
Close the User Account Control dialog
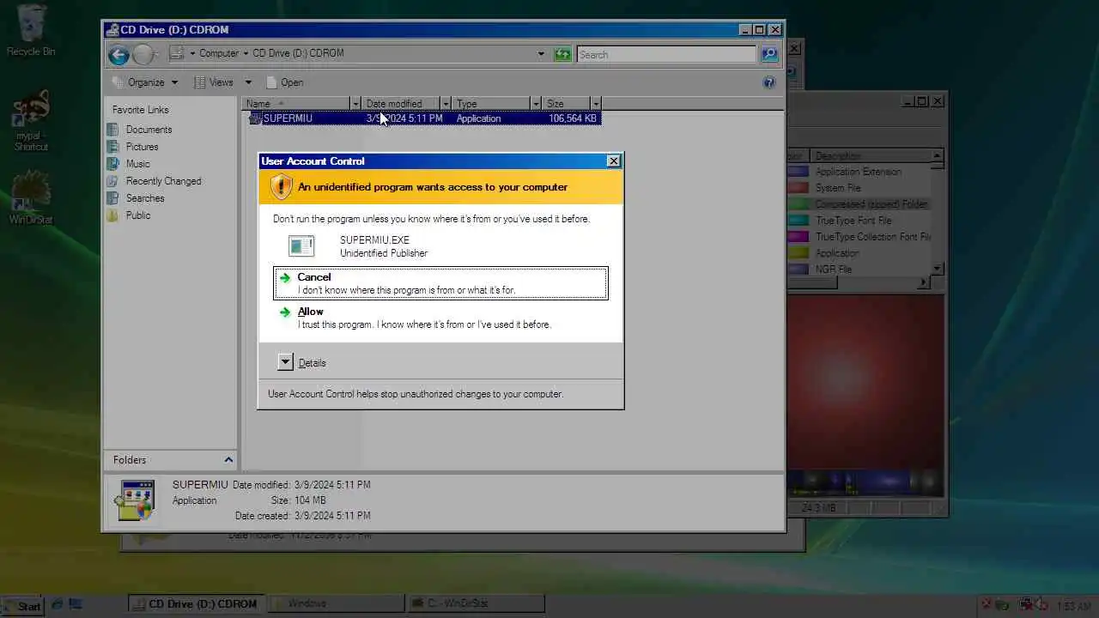coord(613,161)
